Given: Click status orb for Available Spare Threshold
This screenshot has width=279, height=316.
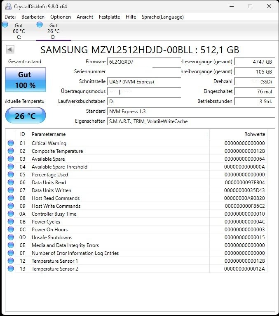Looking at the screenshot, I should tap(11, 166).
